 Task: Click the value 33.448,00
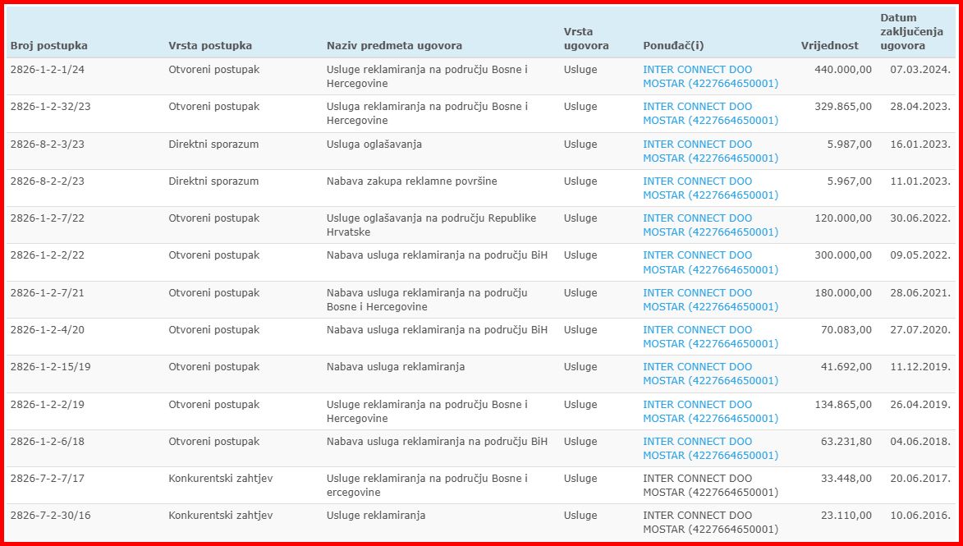(x=846, y=479)
